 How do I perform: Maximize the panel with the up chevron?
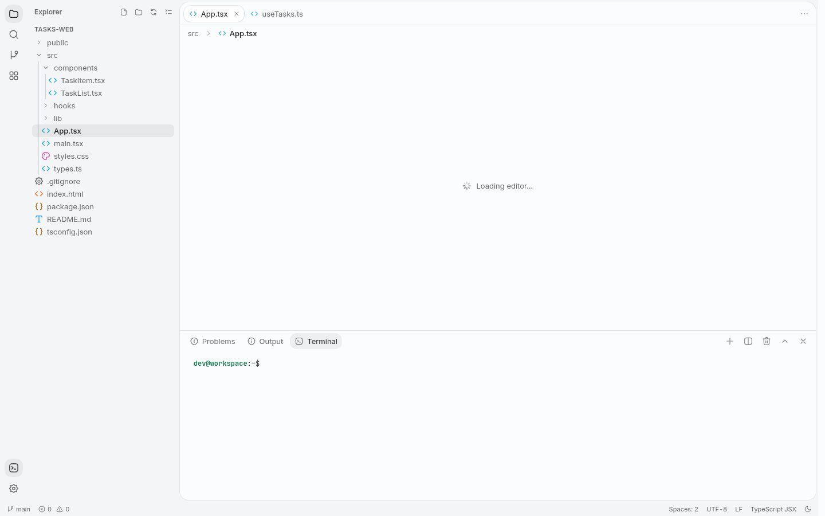785,341
